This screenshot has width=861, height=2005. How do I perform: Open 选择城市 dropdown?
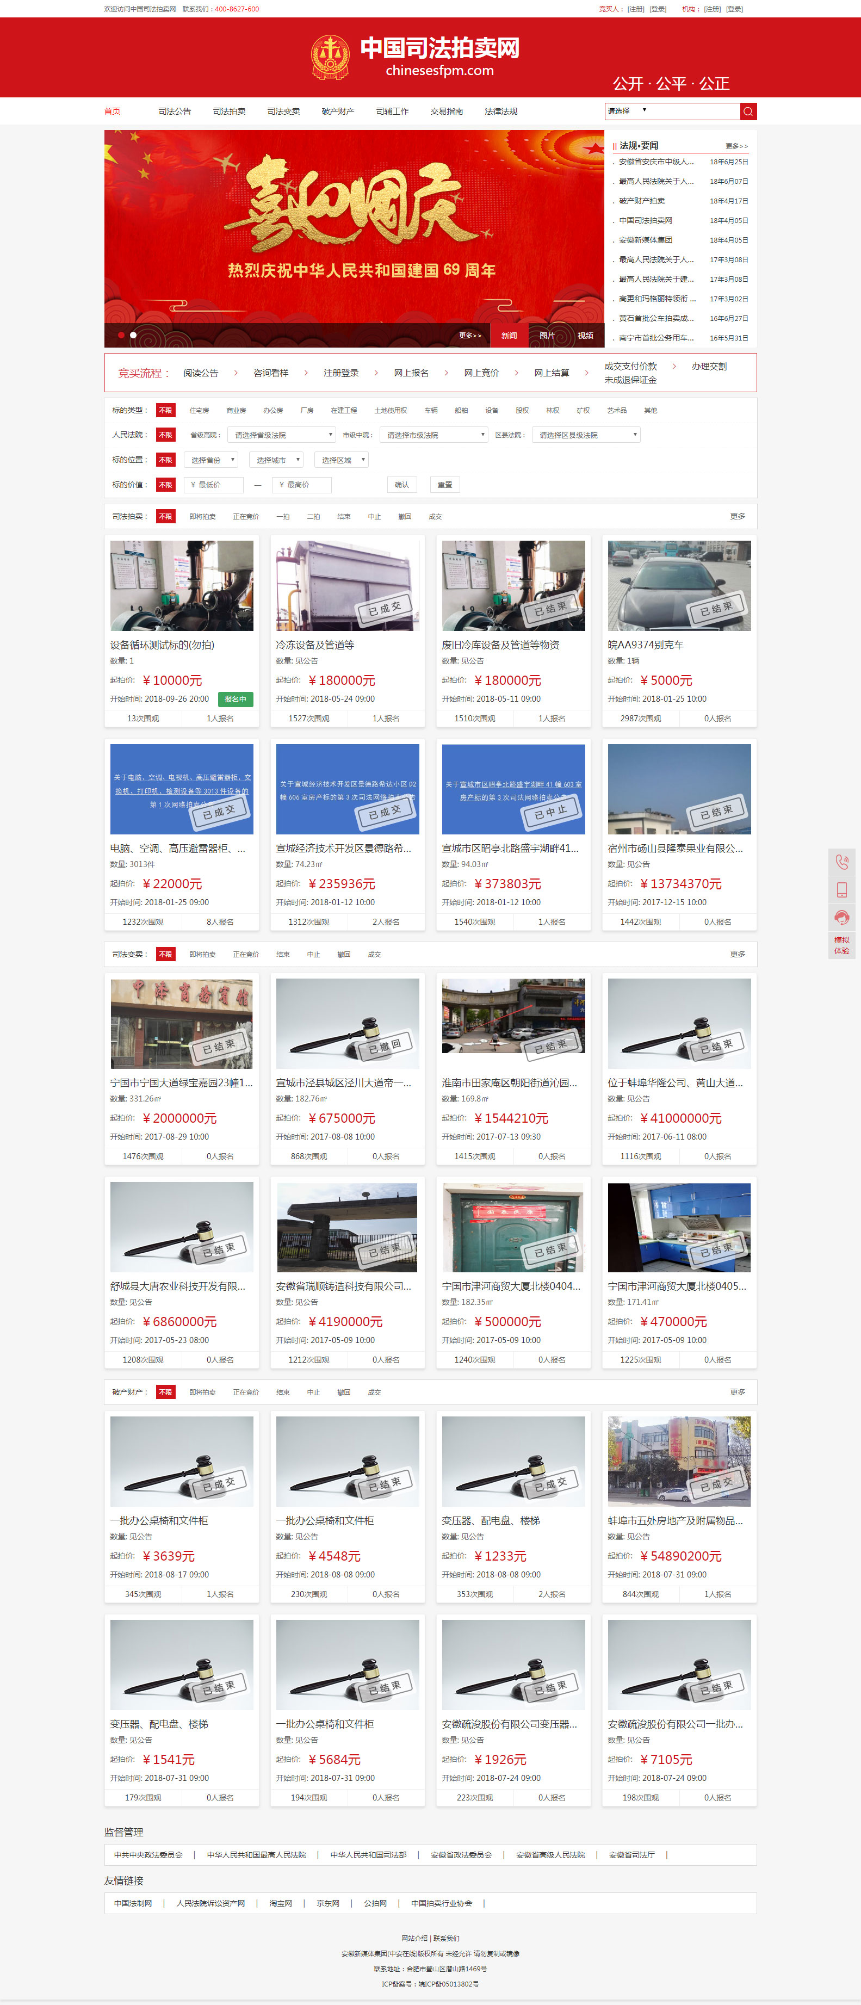(x=276, y=460)
